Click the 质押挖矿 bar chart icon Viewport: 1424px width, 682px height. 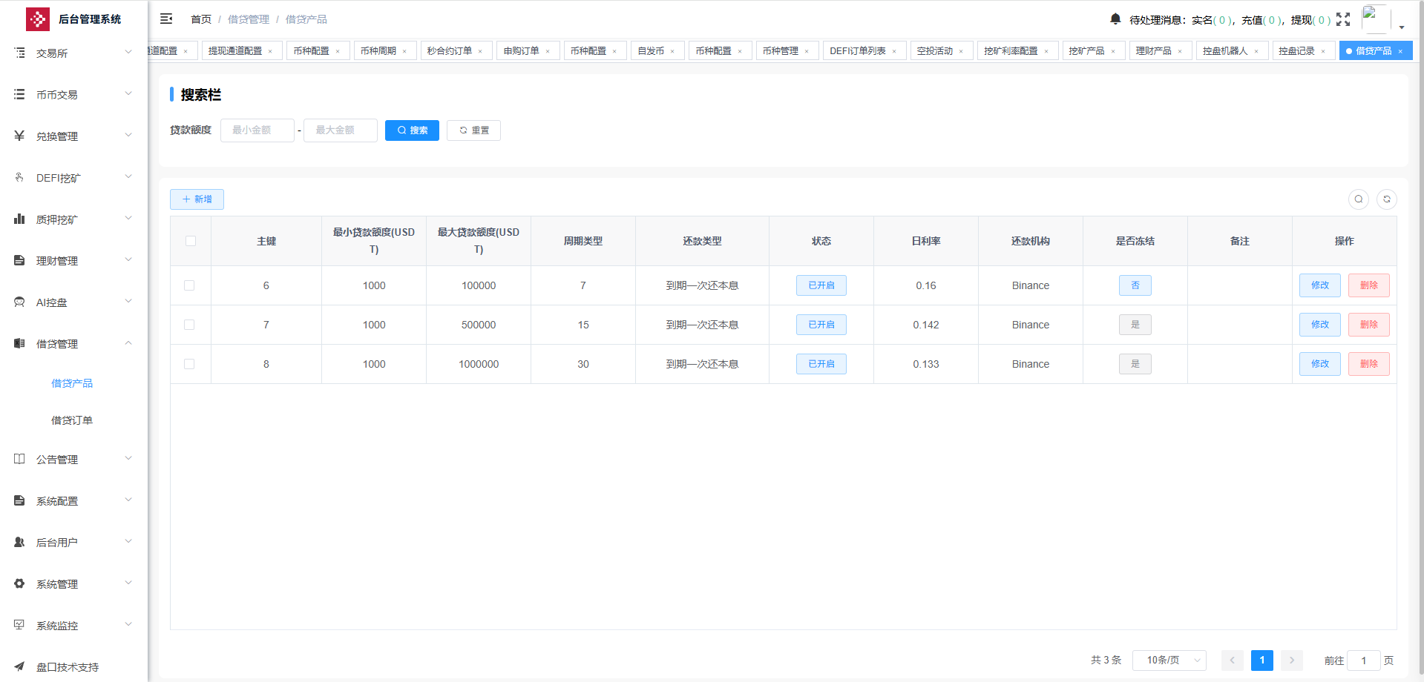point(19,219)
